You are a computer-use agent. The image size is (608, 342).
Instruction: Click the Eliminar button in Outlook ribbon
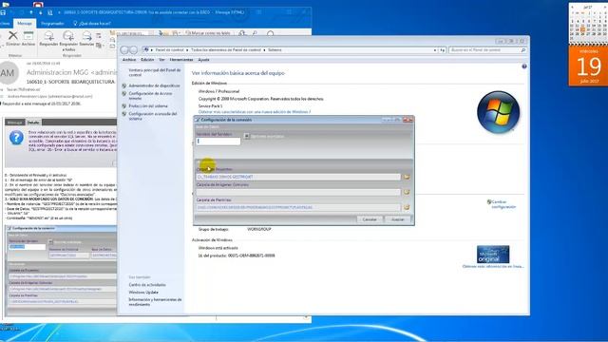(12, 39)
